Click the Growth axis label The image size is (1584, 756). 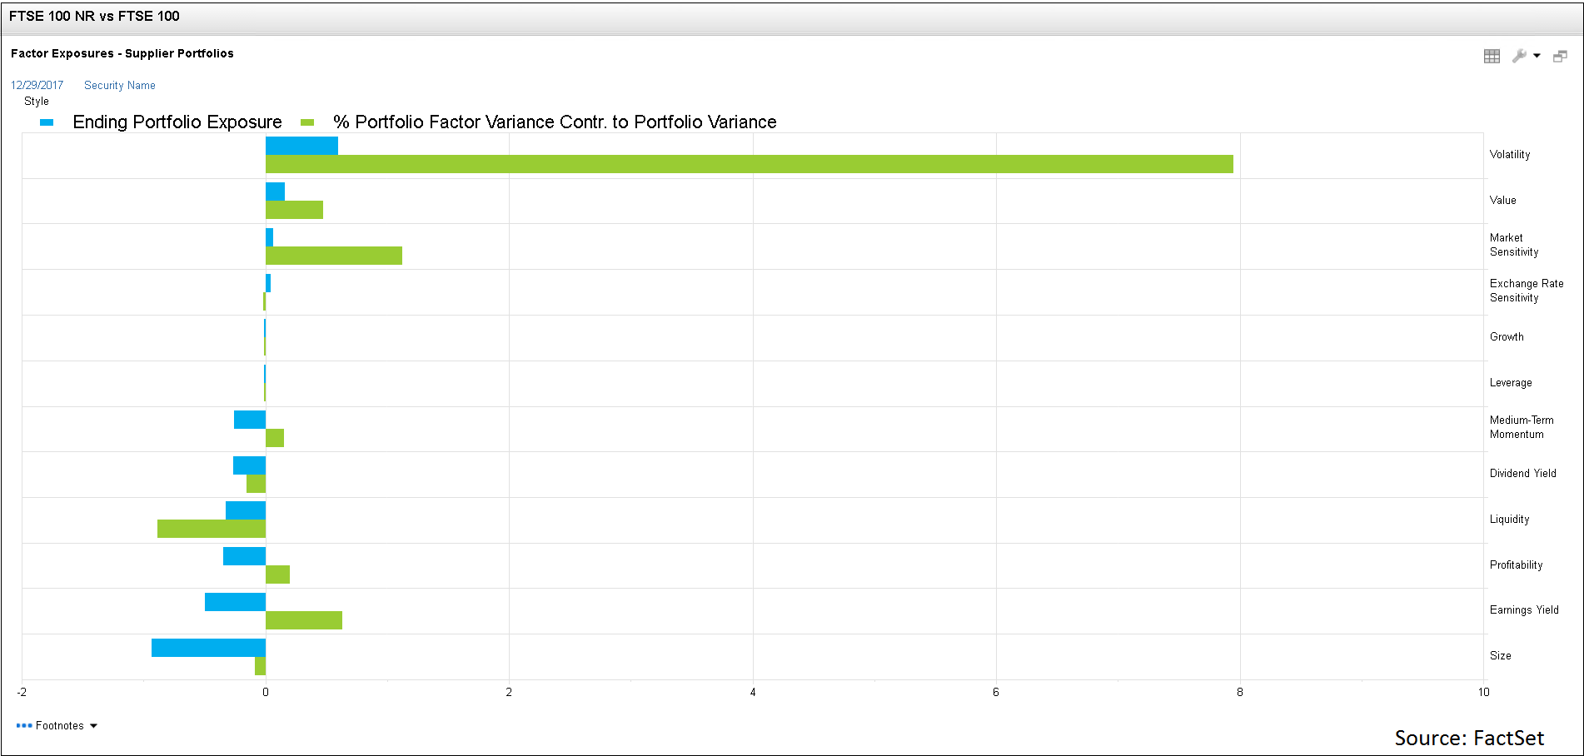click(1507, 337)
